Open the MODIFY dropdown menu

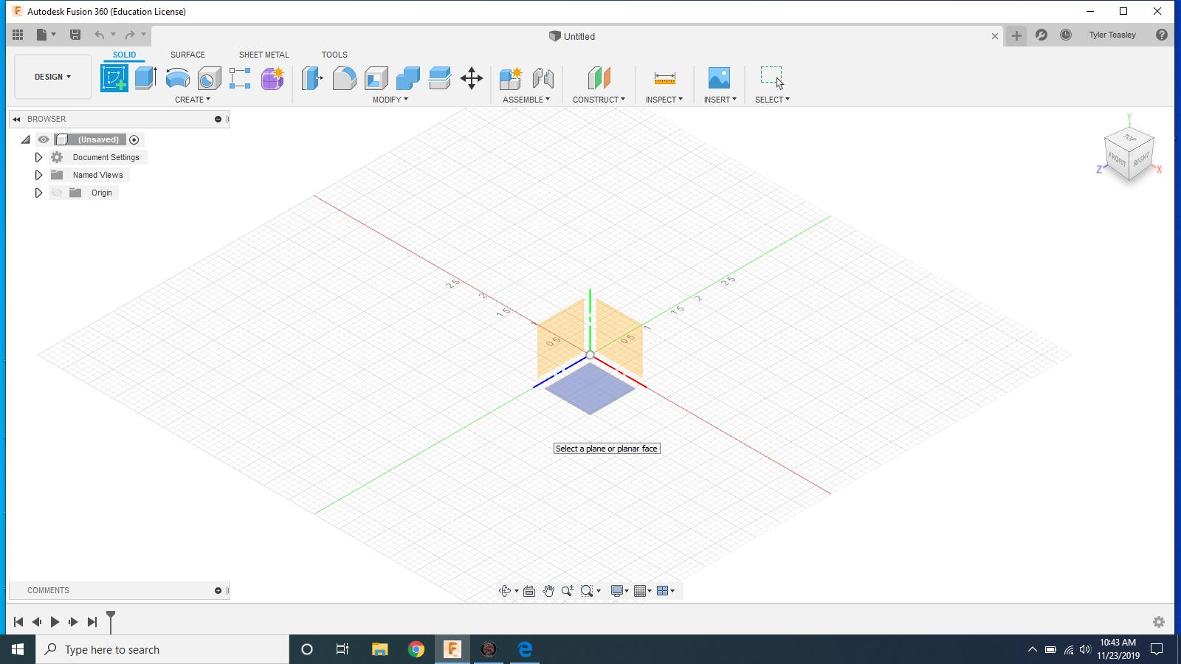click(x=390, y=100)
